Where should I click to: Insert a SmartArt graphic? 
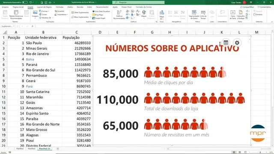[x=60, y=11]
